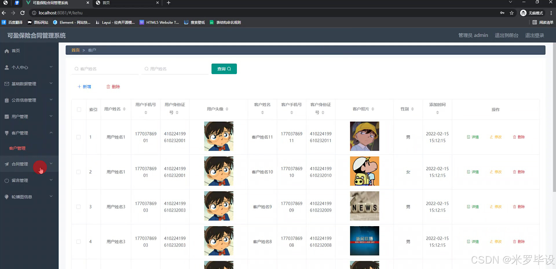Expand the 公告信息管理 chevron
Viewport: 556px width, 269px height.
51,100
